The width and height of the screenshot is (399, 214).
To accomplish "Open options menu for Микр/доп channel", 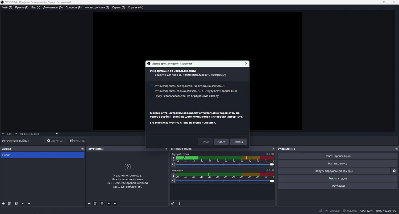I will (x=173, y=175).
